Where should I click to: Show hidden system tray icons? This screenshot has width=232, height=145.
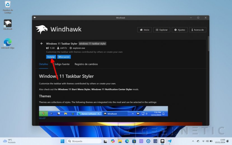(193, 141)
